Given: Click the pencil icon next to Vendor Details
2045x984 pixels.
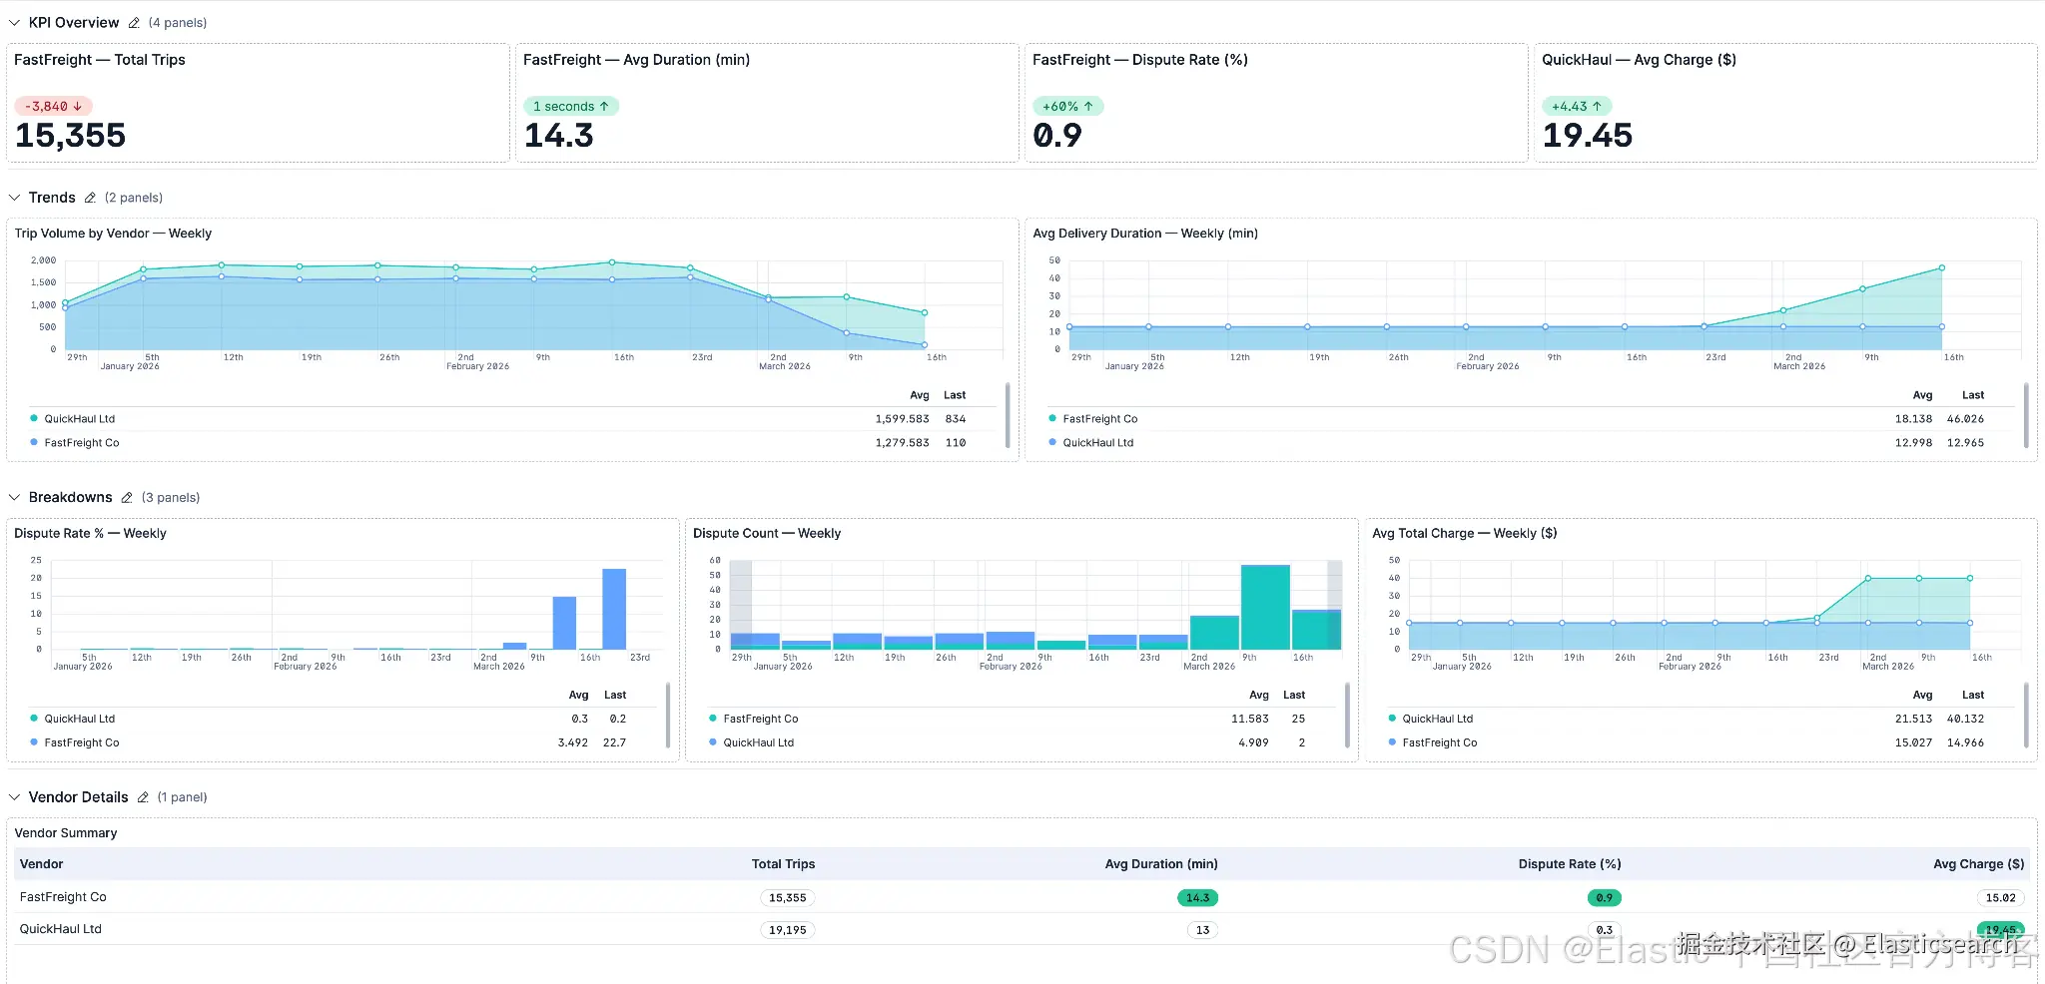Looking at the screenshot, I should coord(143,797).
